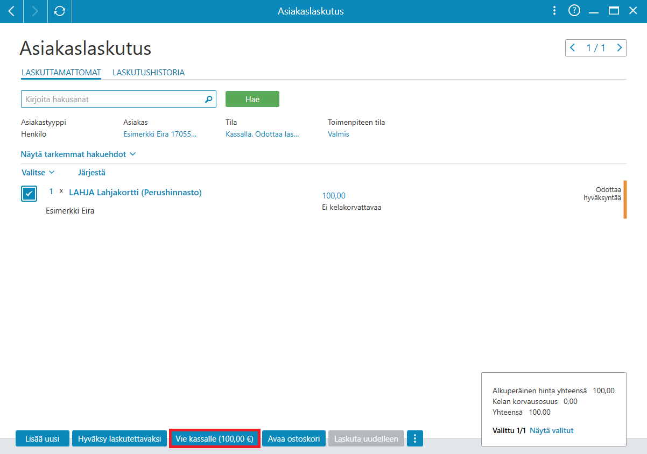Expand the Valitse dropdown
Screen dimensions: 647x454
(38, 173)
